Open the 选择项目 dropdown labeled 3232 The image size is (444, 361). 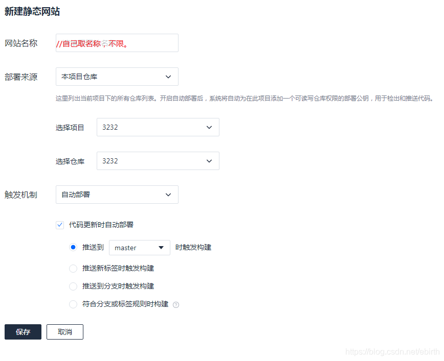[x=158, y=127]
